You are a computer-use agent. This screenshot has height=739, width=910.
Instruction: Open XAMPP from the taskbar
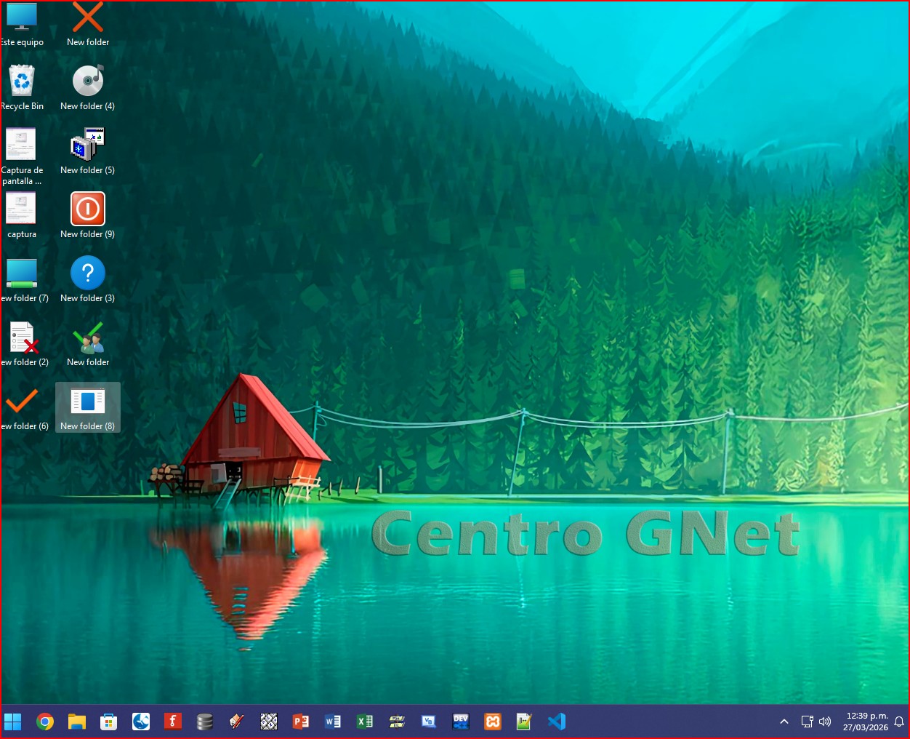[x=493, y=722]
